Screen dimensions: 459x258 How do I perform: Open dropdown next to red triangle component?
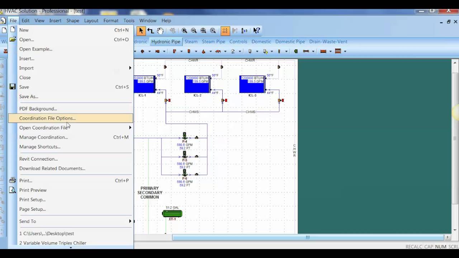211,51
